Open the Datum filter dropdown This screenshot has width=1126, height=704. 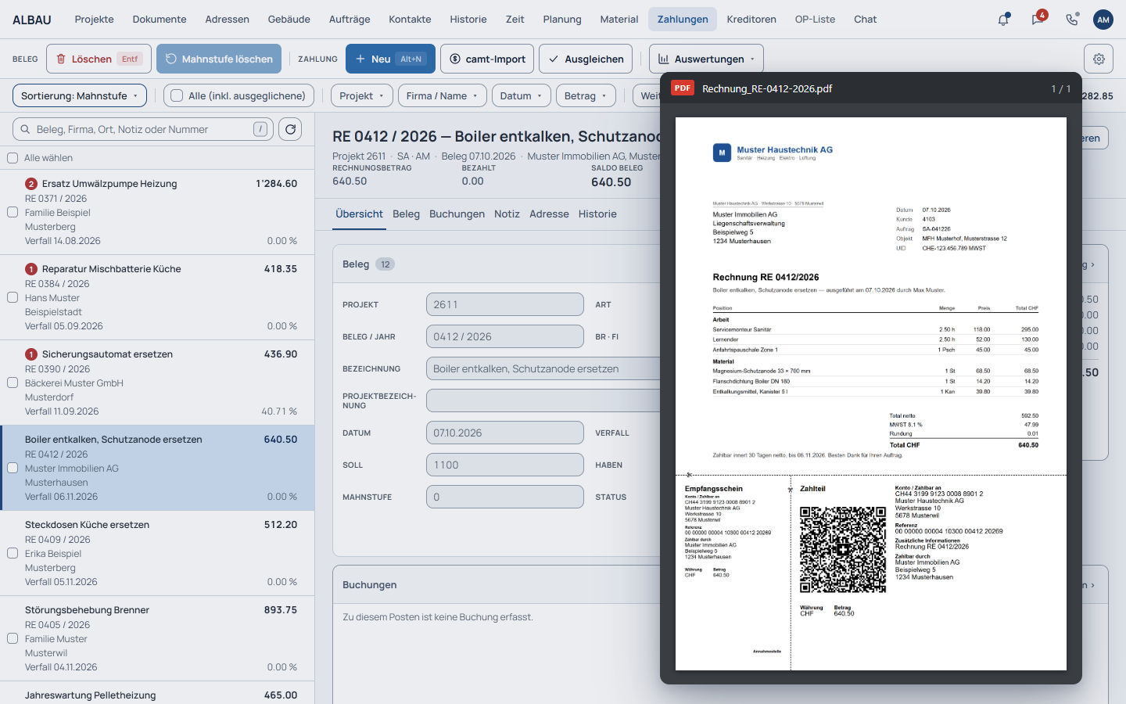coord(521,95)
